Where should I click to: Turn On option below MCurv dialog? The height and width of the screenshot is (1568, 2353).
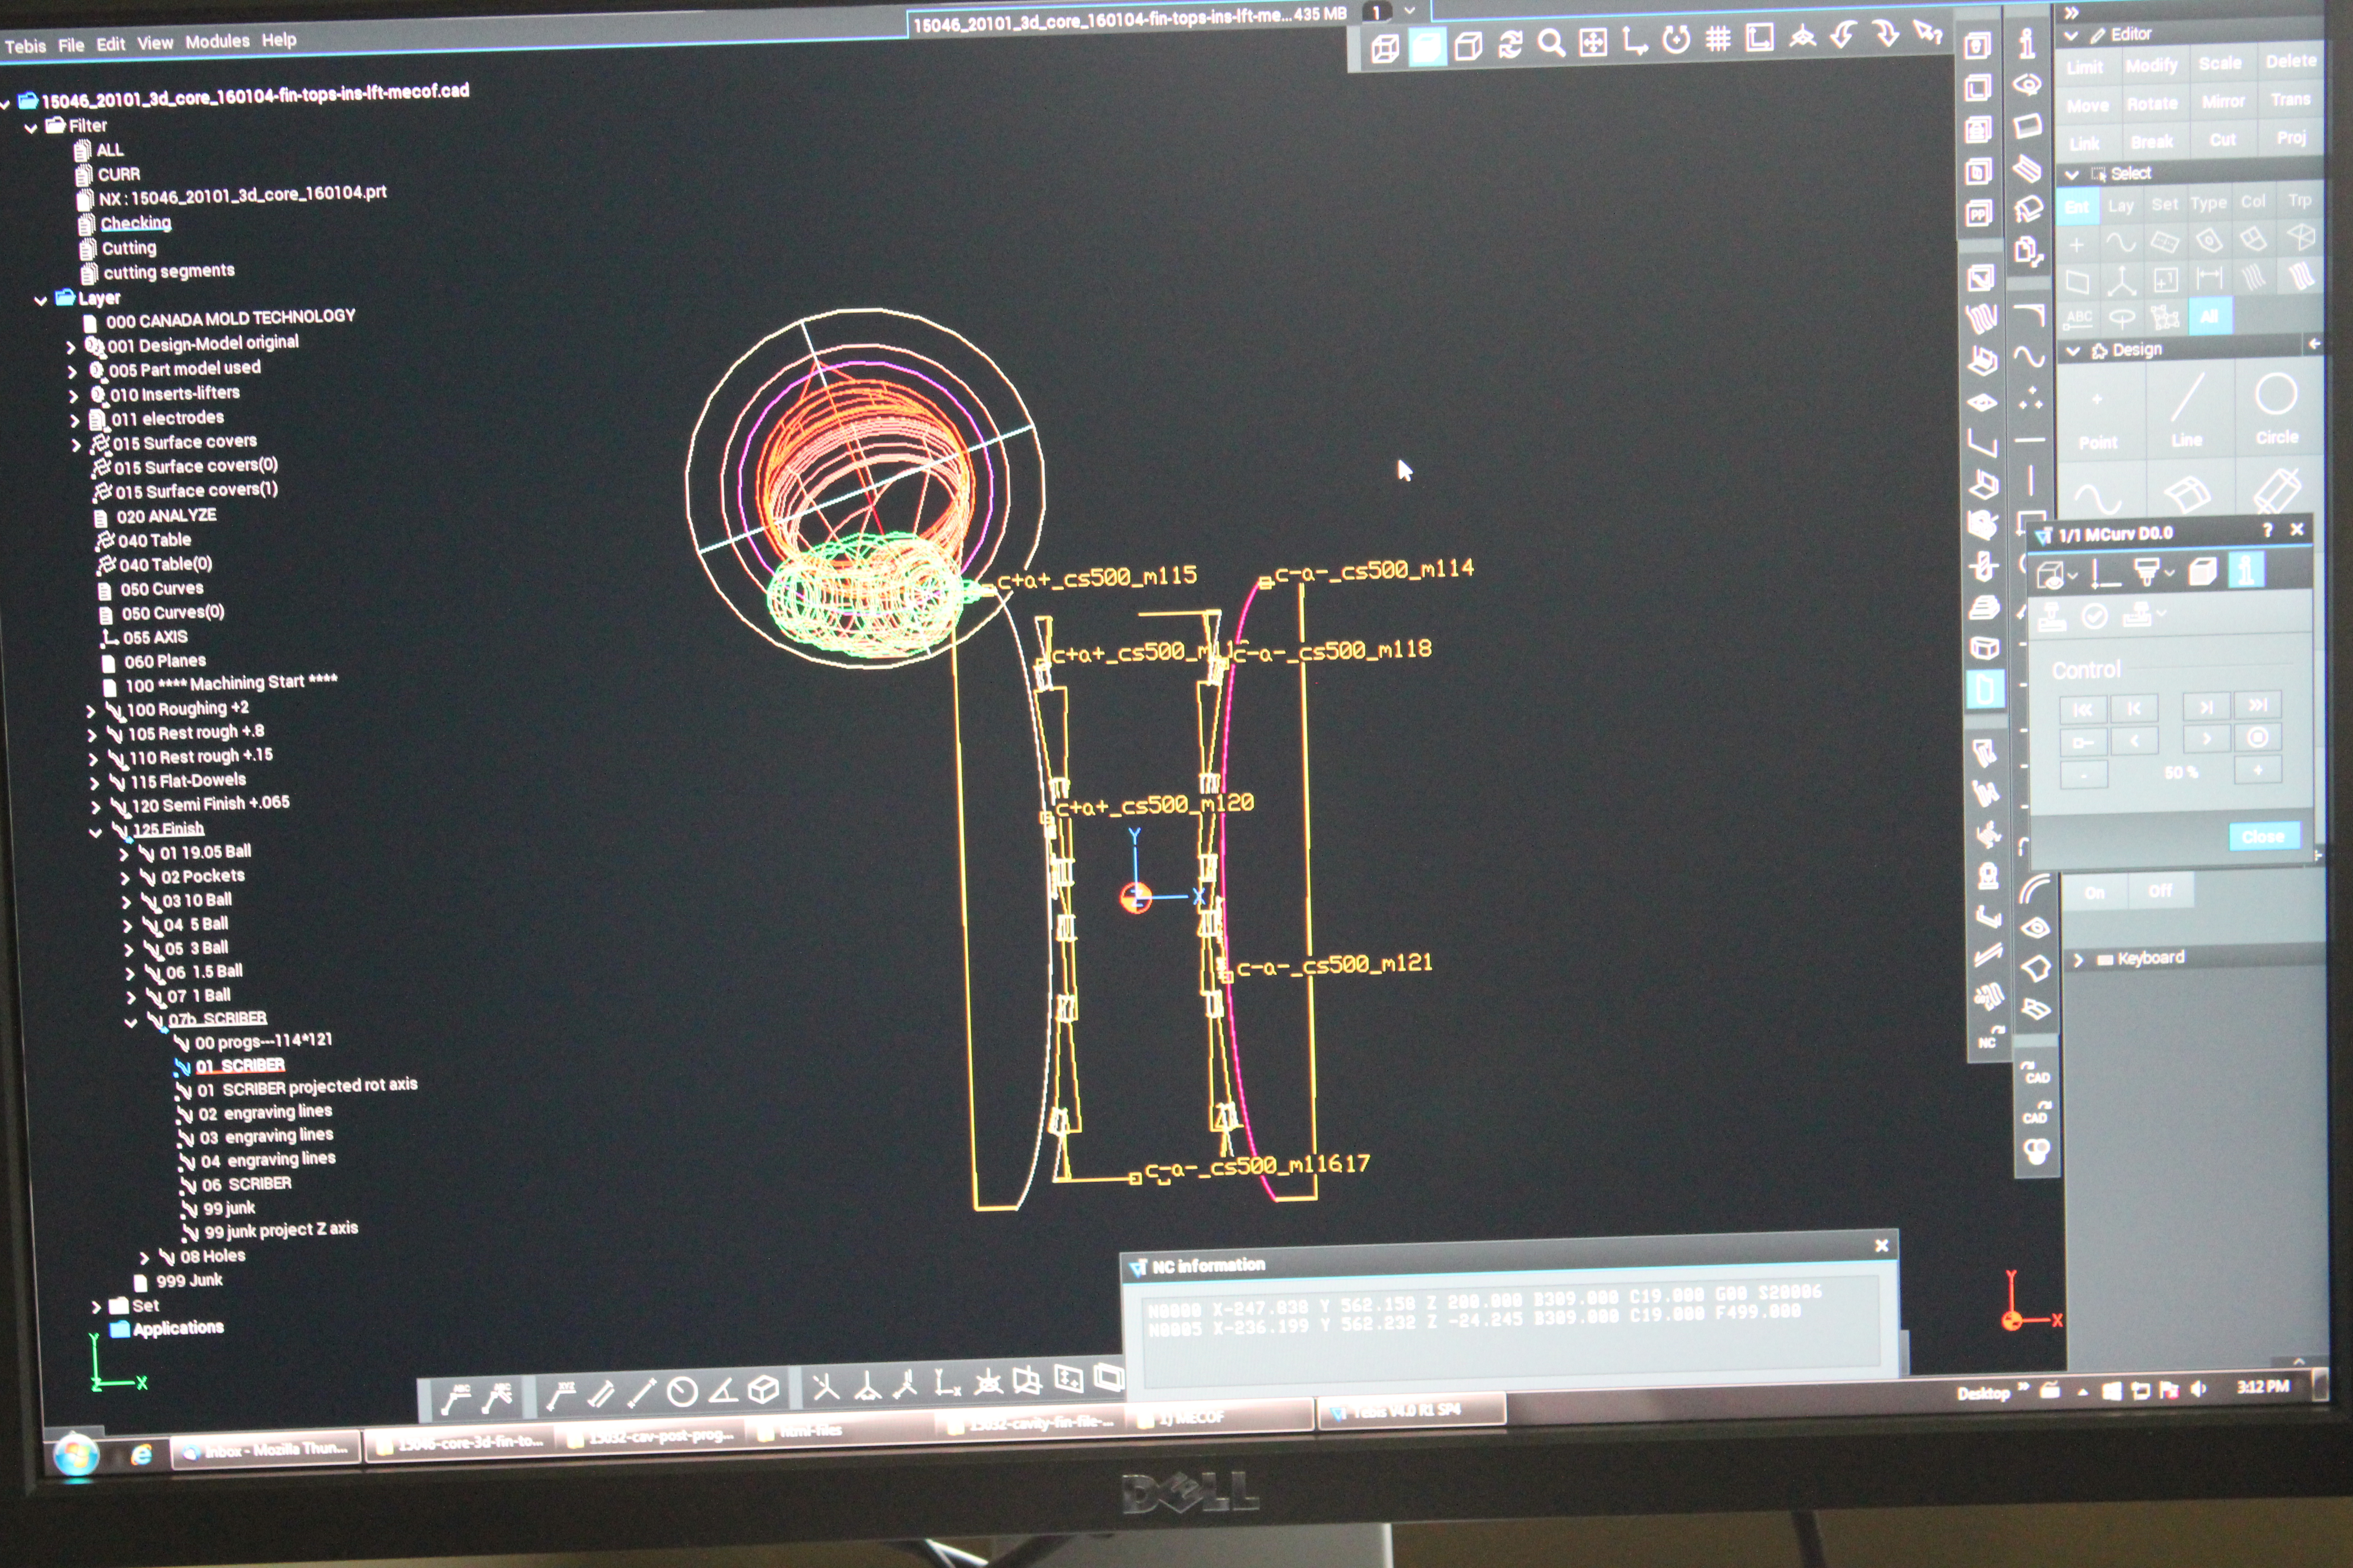click(x=2094, y=892)
